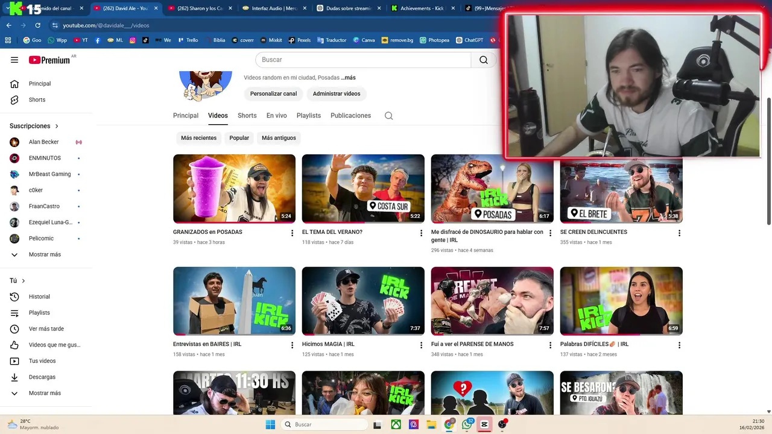Click Administrar videos button
Viewport: 772px width, 434px height.
click(x=337, y=93)
